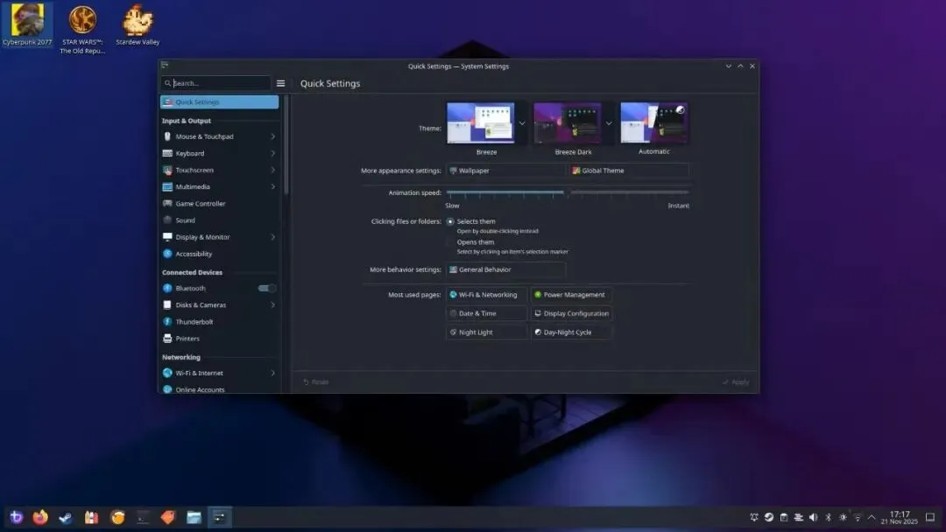Show hidden tray icons with the up arrow
946x532 pixels.
872,517
